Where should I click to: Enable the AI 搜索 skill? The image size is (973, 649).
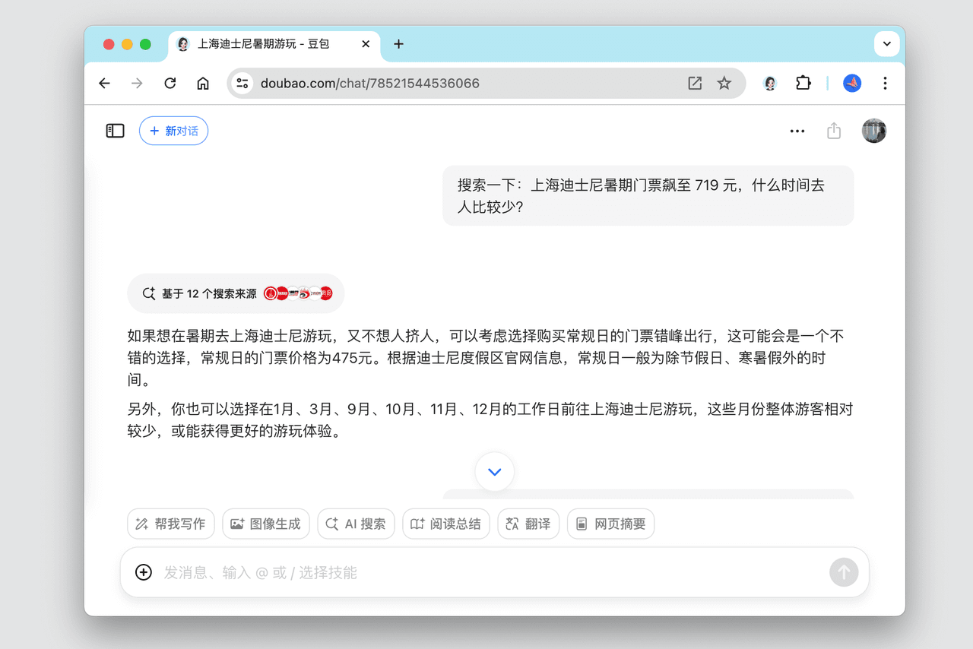pos(356,524)
